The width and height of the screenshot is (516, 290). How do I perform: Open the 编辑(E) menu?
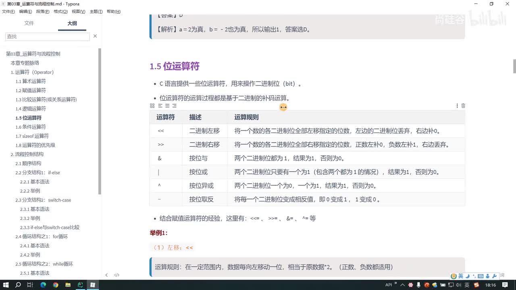pos(26,11)
